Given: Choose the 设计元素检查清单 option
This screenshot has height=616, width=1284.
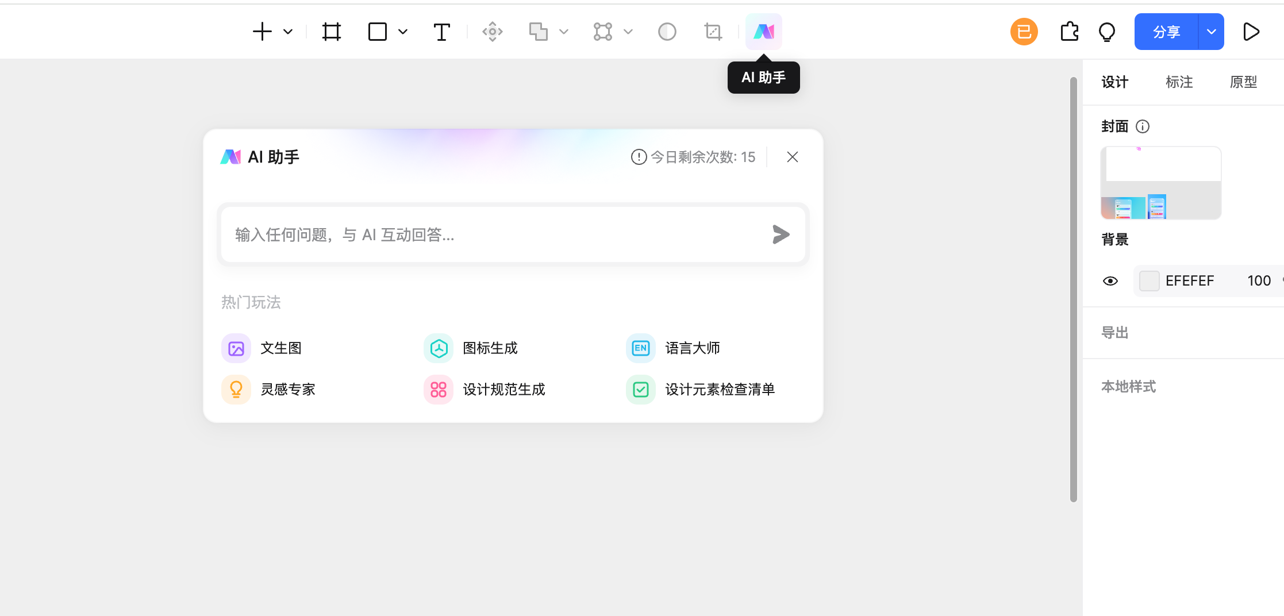Looking at the screenshot, I should [701, 390].
